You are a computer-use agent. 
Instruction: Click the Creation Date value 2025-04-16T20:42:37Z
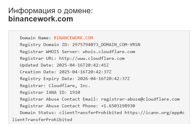point(85,72)
